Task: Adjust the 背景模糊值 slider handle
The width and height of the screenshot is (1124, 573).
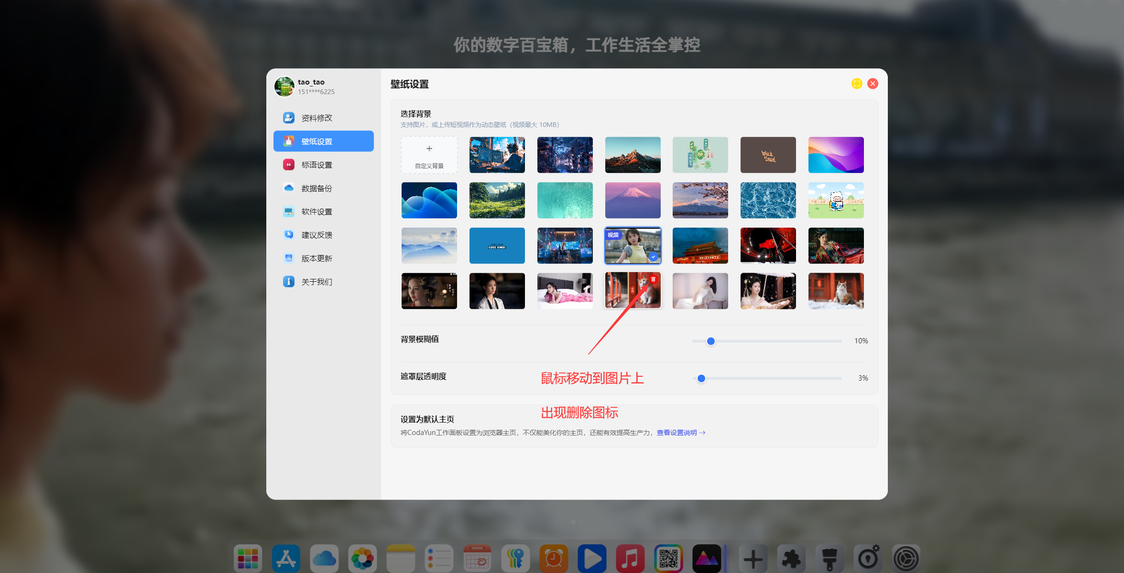Action: pyautogui.click(x=711, y=341)
